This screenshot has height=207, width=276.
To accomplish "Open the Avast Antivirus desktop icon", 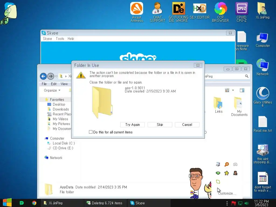I will tap(137, 12).
